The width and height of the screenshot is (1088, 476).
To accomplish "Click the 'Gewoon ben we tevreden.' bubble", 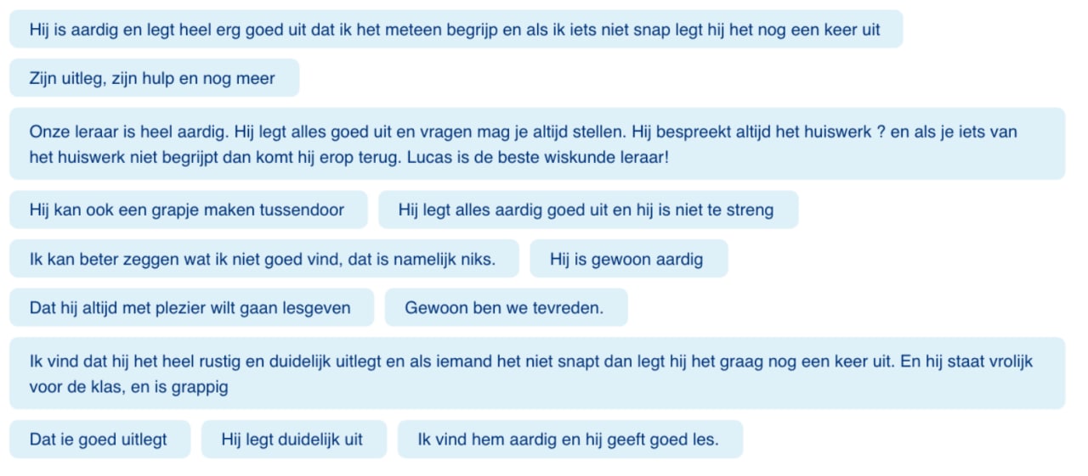I will coord(505,307).
